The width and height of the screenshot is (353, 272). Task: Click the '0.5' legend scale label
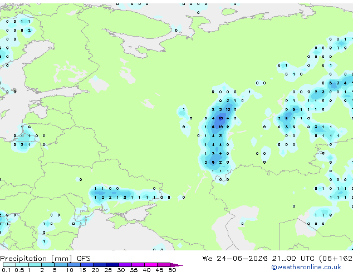(19, 270)
